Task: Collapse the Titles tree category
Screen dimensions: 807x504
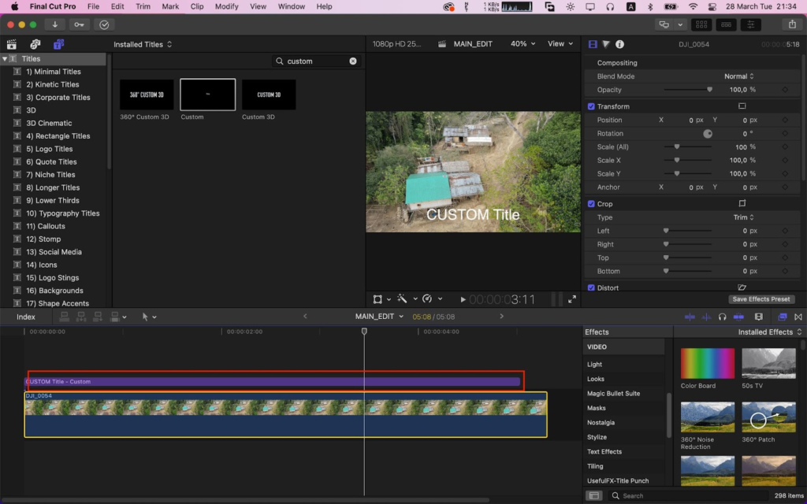Action: [x=5, y=58]
